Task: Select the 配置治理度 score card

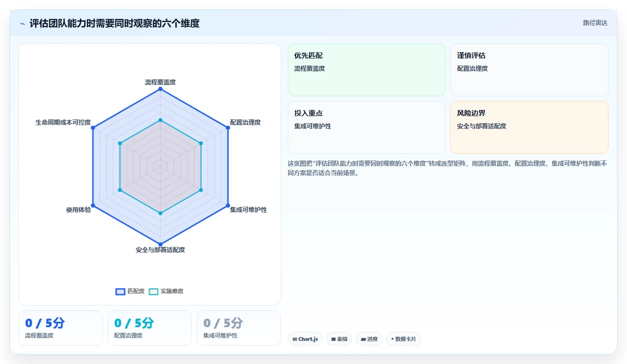Action: pyautogui.click(x=150, y=328)
